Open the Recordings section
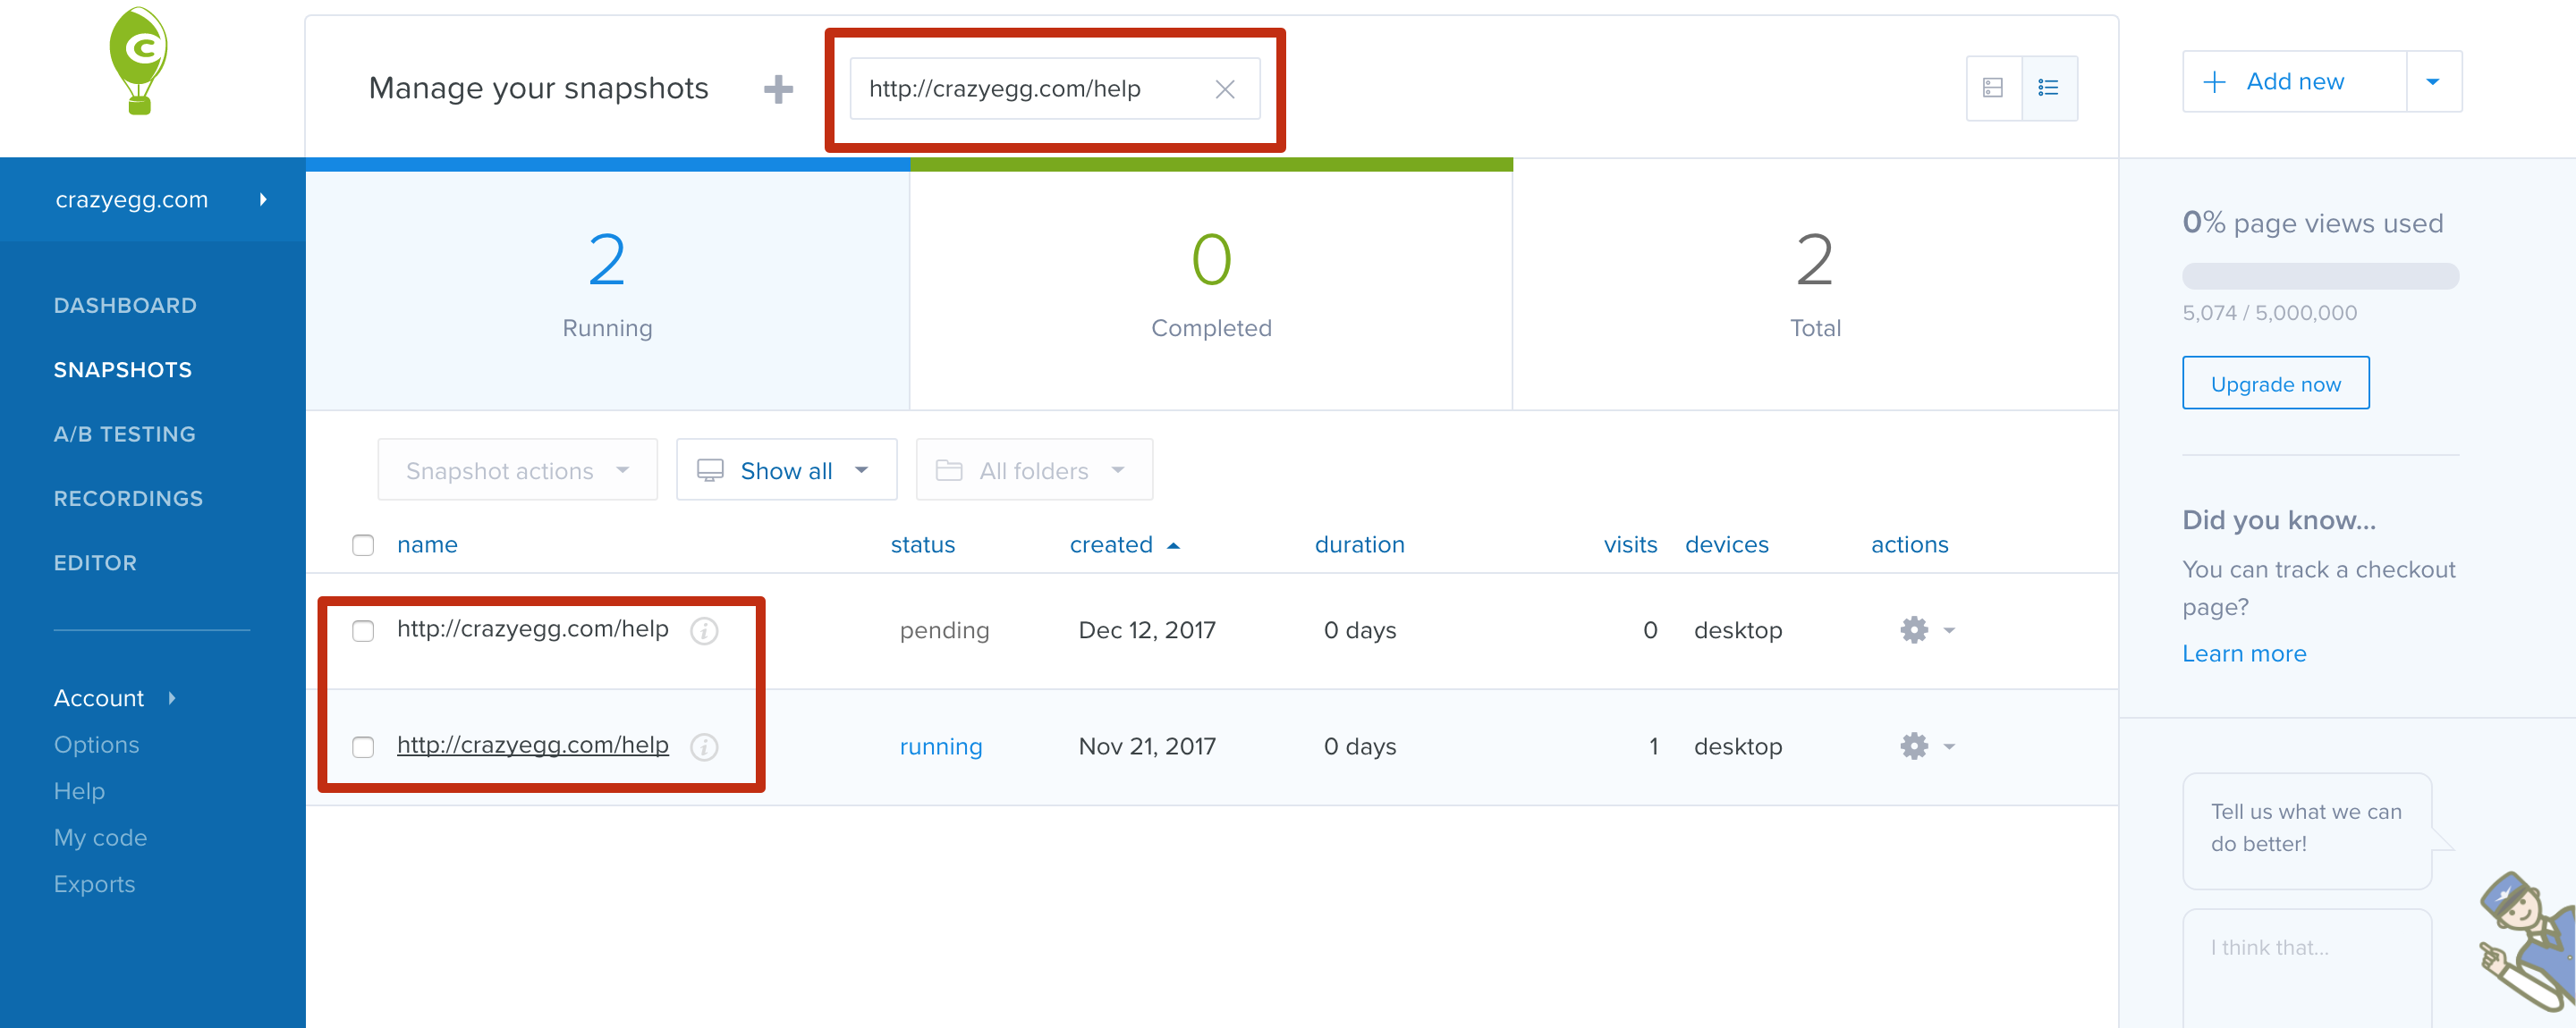This screenshot has height=1028, width=2576. (x=128, y=499)
